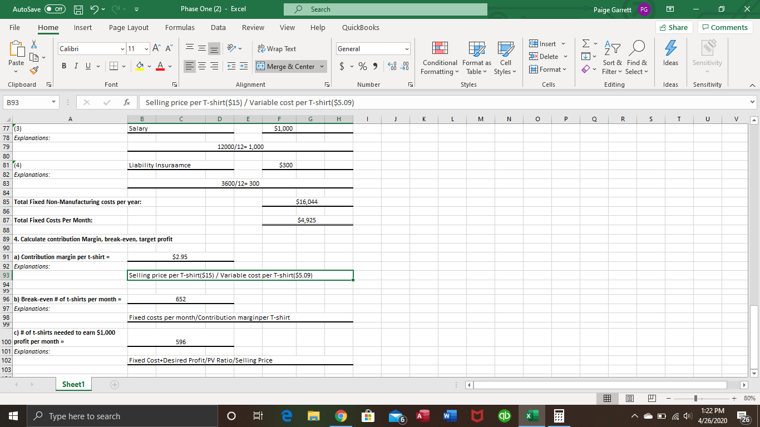
Task: Click the Decrease Decimal icon
Action: 404,67
